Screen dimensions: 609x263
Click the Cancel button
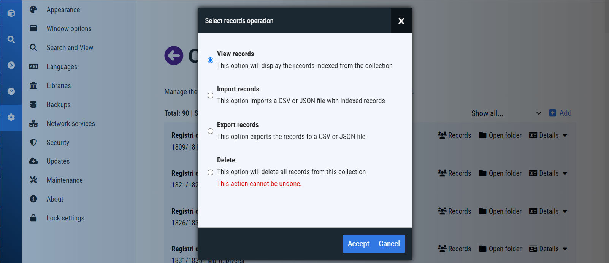pyautogui.click(x=389, y=244)
